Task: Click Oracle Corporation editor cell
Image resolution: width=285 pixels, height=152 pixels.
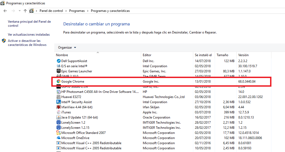Action: pyautogui.click(x=157, y=117)
